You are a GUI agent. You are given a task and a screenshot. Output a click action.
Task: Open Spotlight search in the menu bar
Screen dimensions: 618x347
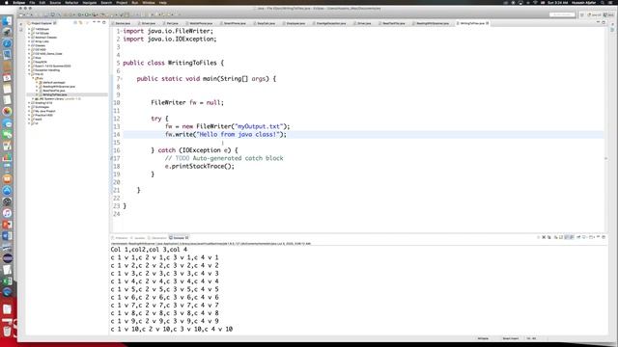603,2
